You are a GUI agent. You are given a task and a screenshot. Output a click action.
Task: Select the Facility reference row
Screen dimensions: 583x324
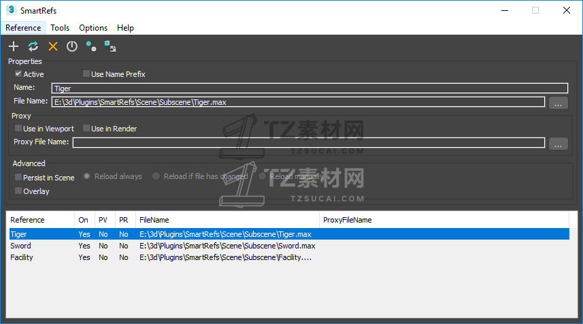[x=289, y=257]
